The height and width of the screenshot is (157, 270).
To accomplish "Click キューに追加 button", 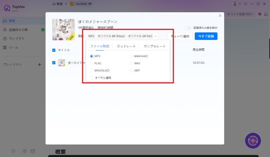I will click(180, 36).
